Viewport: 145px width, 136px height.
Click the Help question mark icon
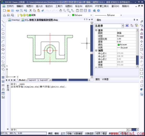pyautogui.click(x=98, y=10)
